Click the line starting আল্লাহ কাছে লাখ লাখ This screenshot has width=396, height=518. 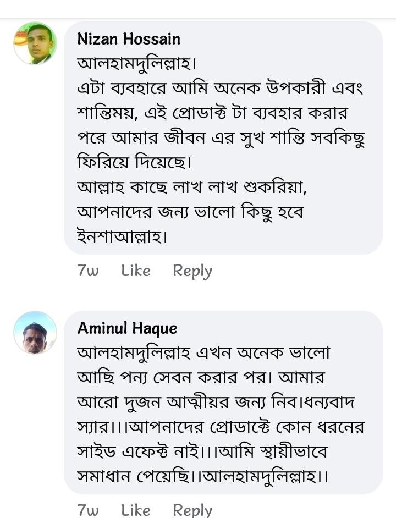tap(192, 188)
